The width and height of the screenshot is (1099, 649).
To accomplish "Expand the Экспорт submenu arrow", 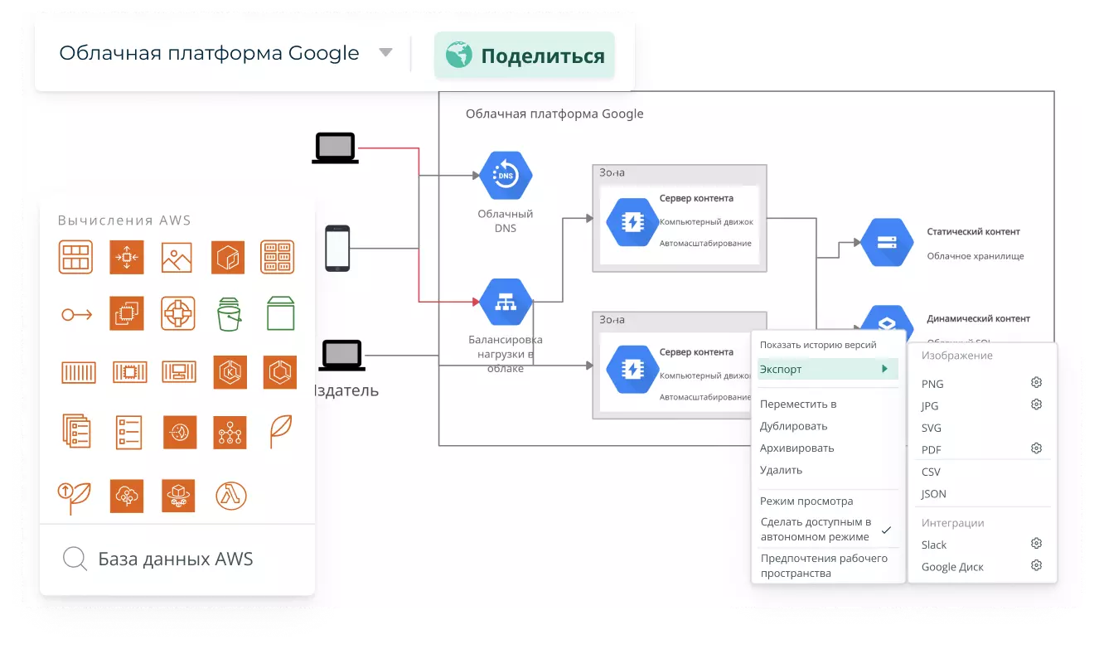I will pos(885,369).
